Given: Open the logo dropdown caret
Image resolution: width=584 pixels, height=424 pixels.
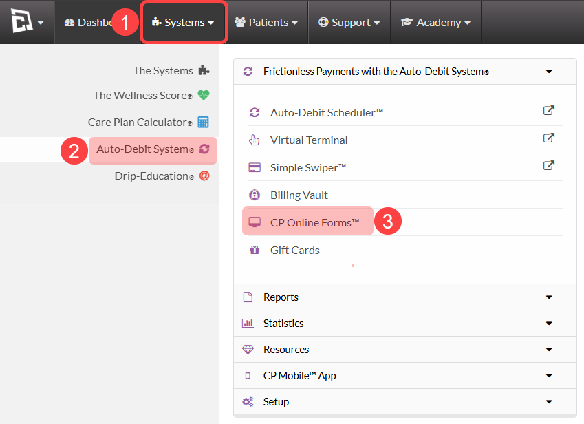Looking at the screenshot, I should [x=41, y=23].
